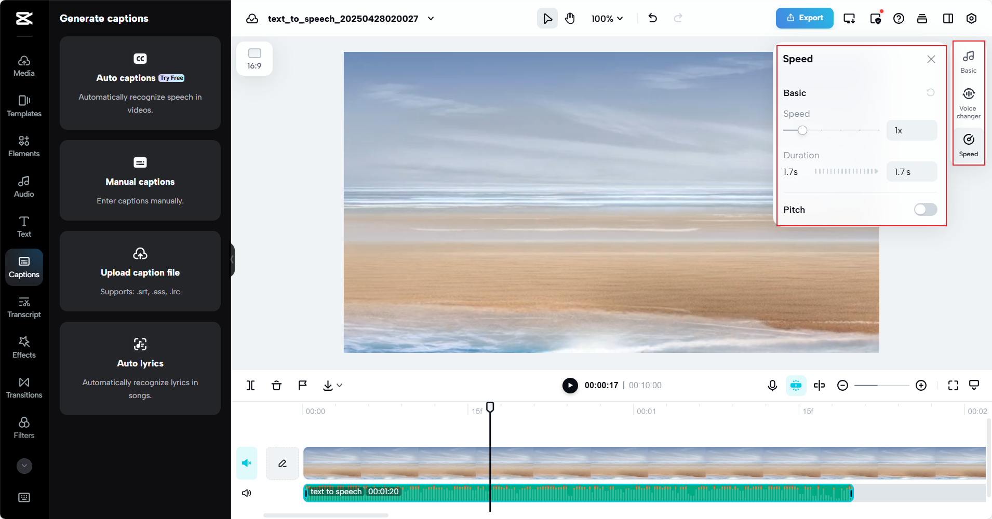Reset Basic speed settings

(x=931, y=92)
